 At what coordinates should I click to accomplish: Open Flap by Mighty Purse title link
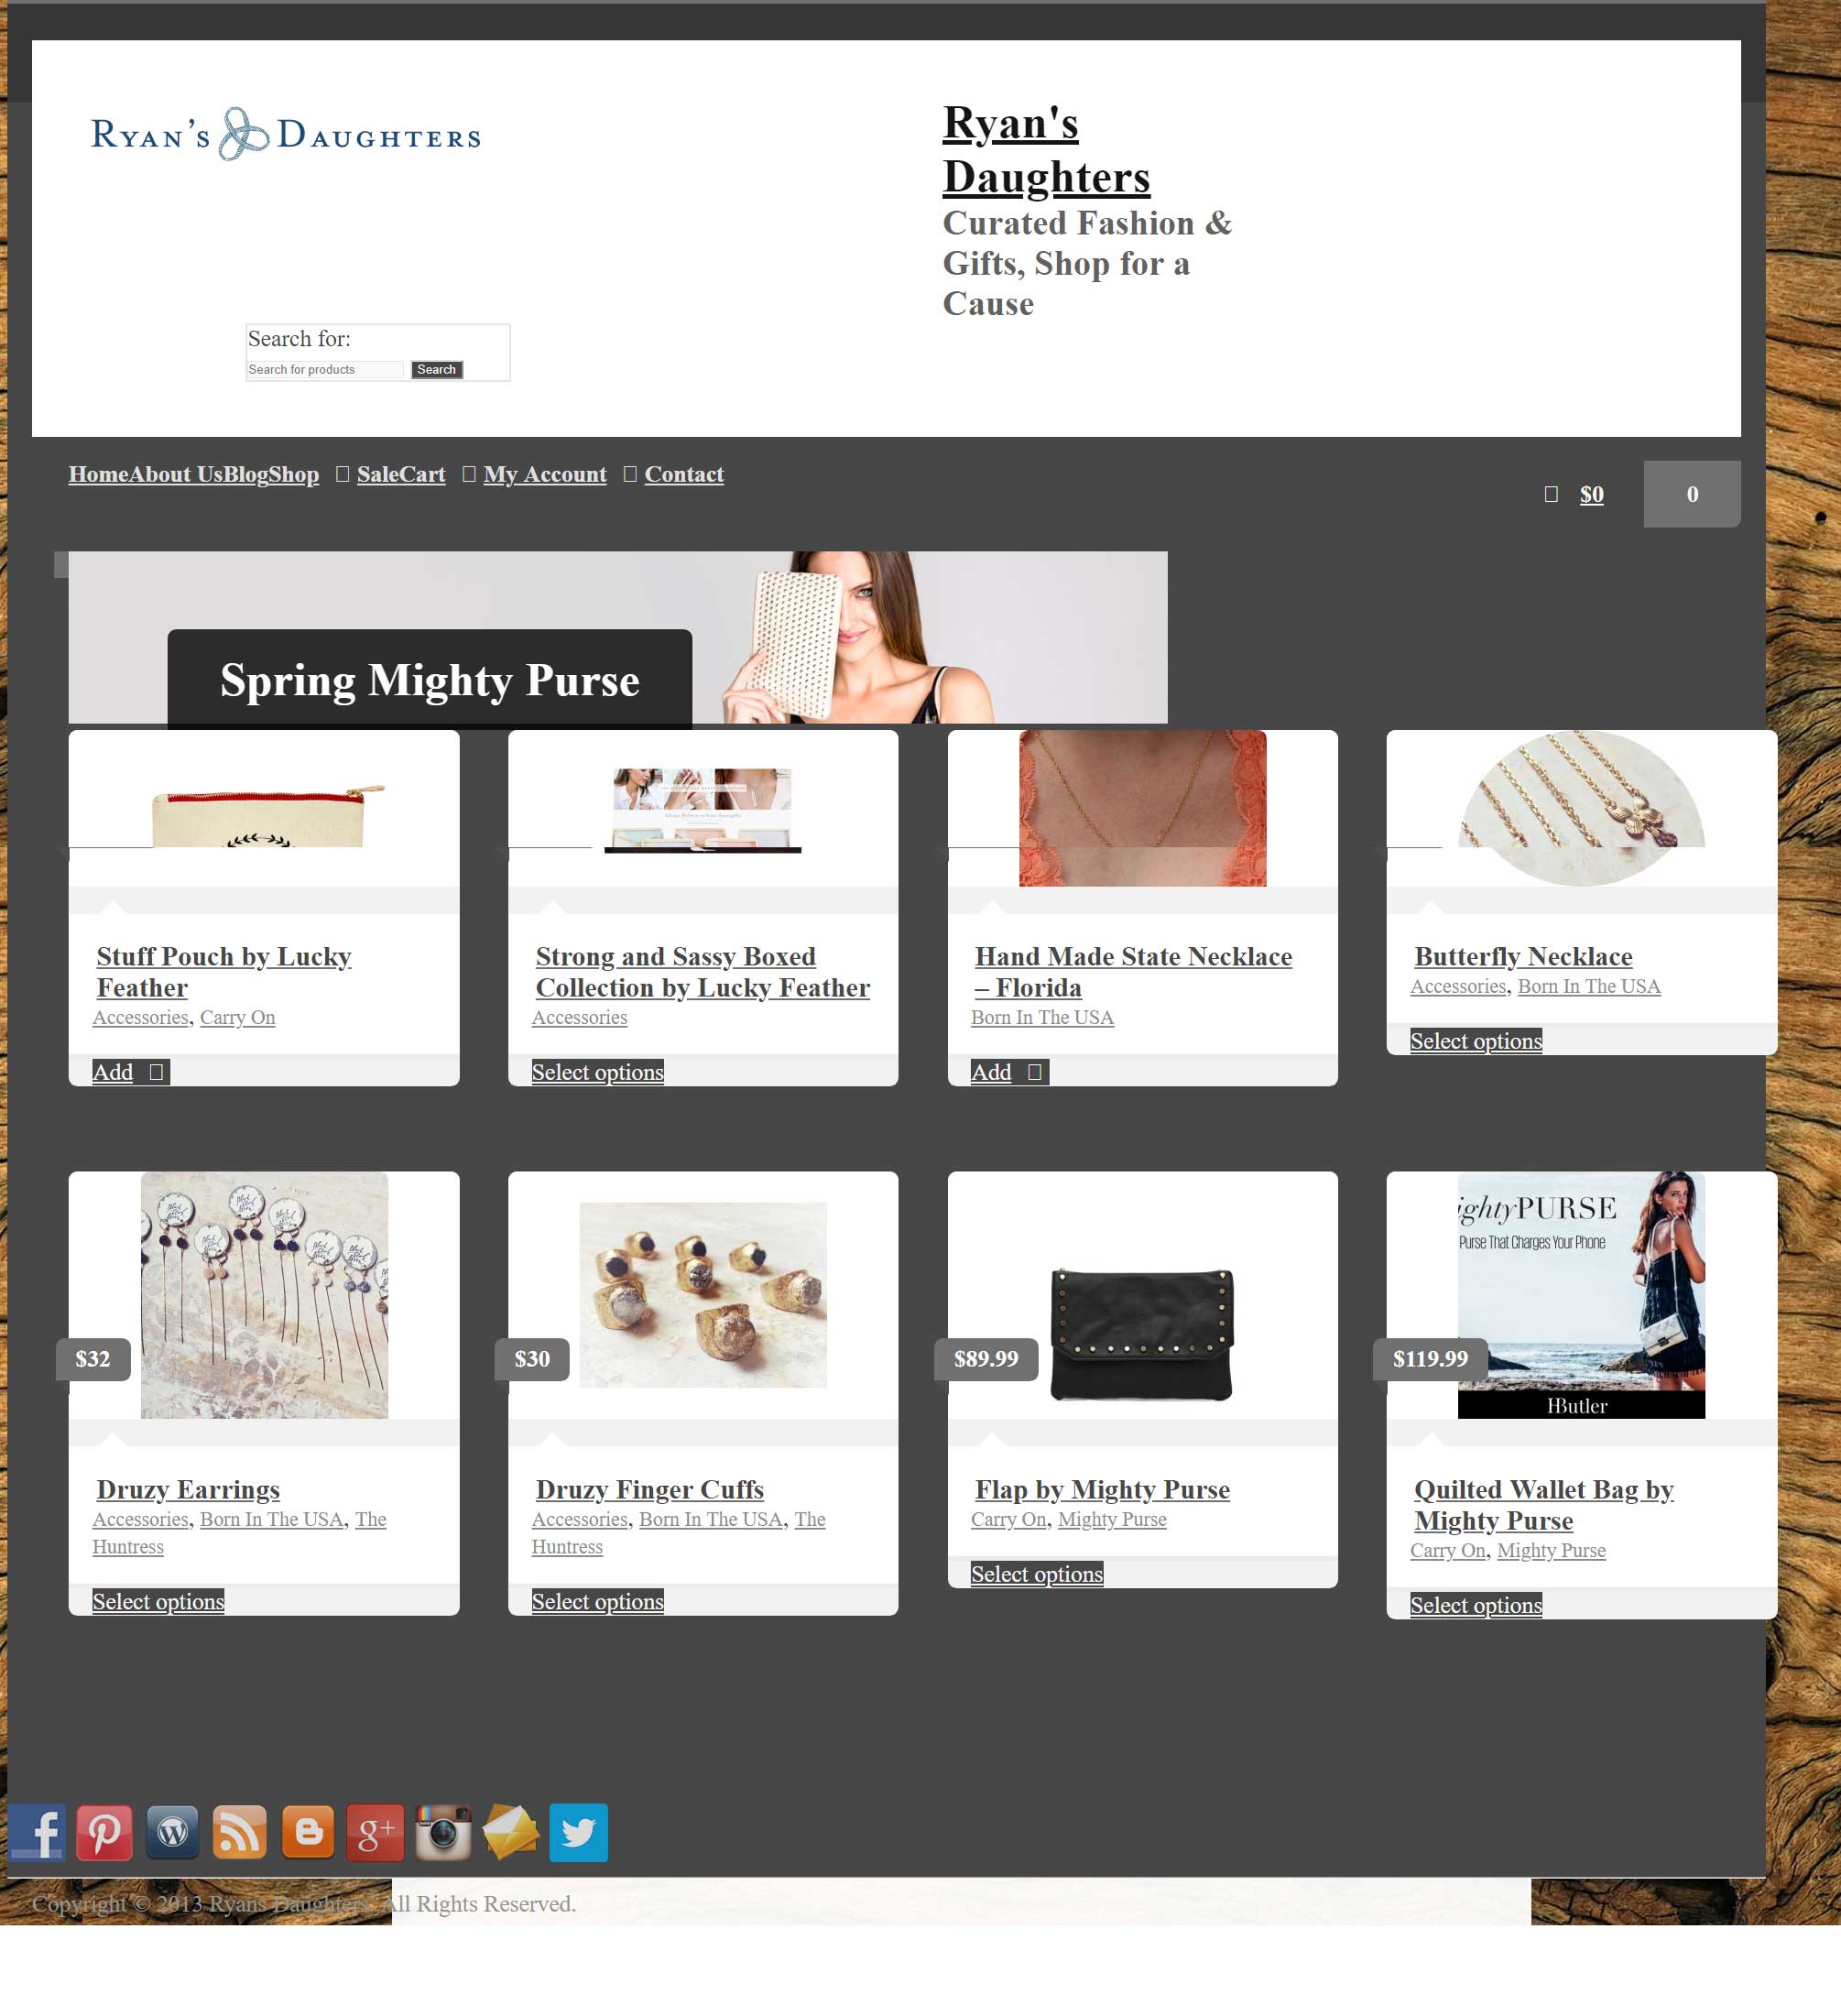1102,1490
